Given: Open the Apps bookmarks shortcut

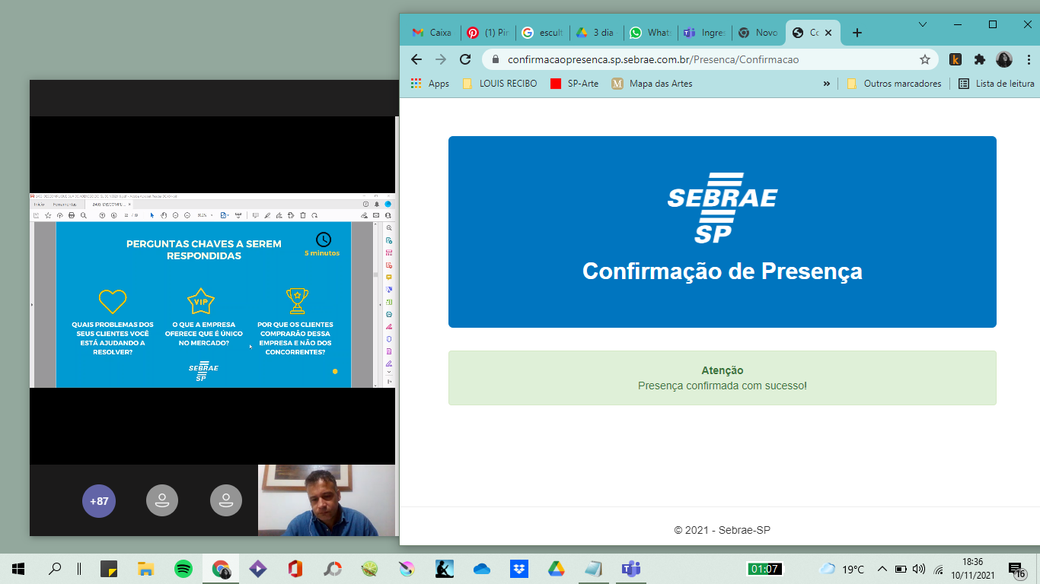Looking at the screenshot, I should (430, 84).
